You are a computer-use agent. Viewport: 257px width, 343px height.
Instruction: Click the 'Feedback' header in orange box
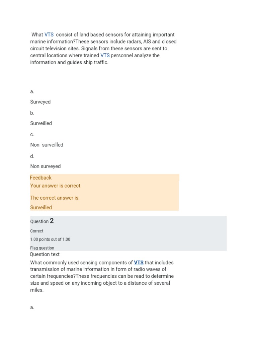tap(40, 178)
